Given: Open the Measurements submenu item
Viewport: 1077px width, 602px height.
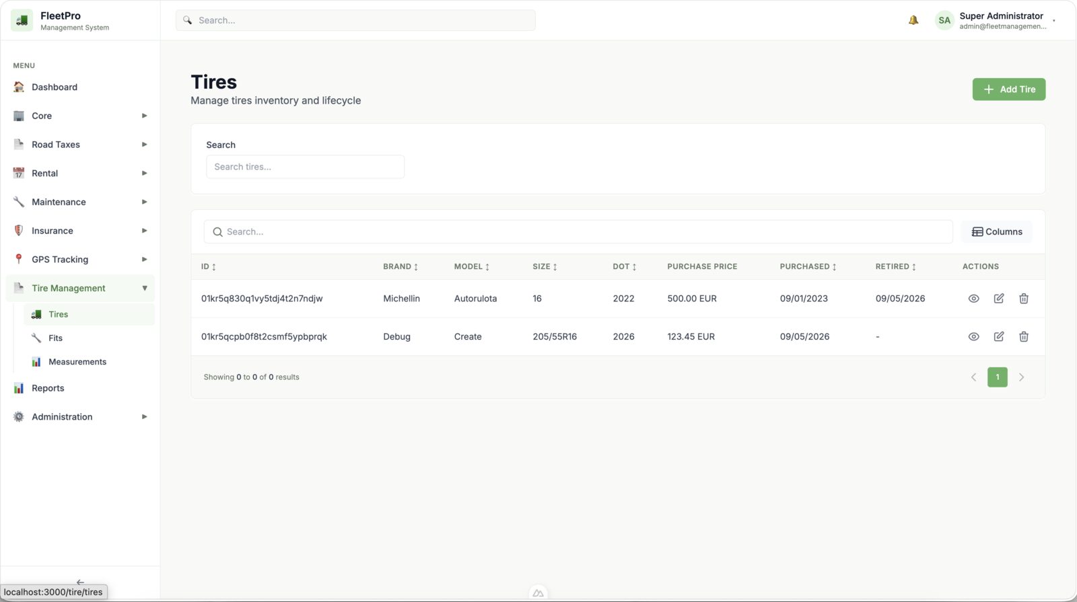Looking at the screenshot, I should pos(89,362).
